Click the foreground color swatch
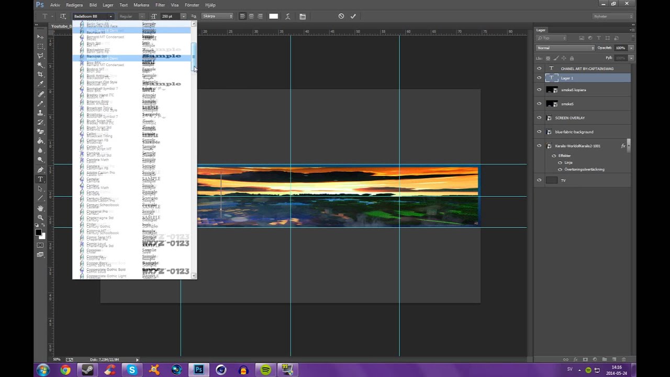The width and height of the screenshot is (670, 377). tap(38, 232)
